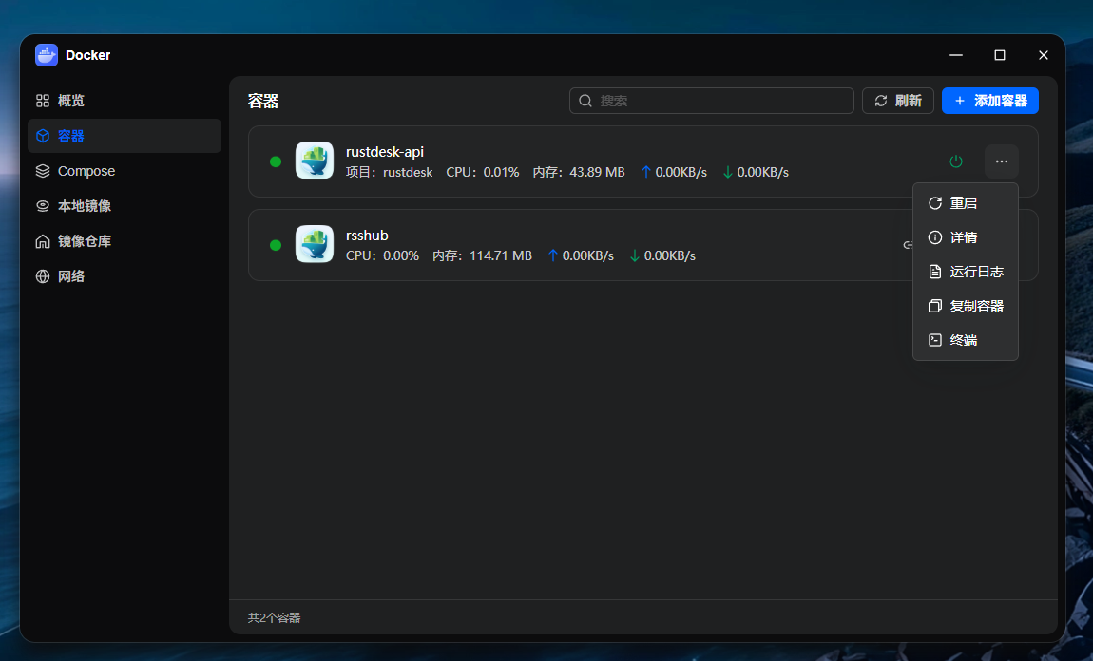This screenshot has height=661, width=1093.
Task: Toggle power for rustdesk-api container
Action: pos(956,161)
